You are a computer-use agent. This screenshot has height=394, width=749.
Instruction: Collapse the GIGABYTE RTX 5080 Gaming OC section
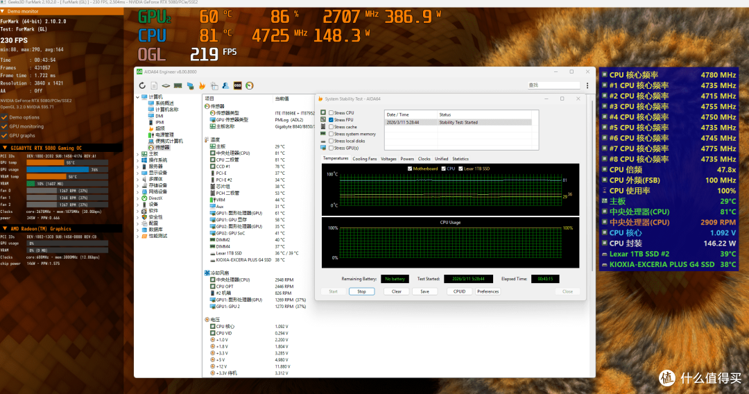tap(5, 148)
